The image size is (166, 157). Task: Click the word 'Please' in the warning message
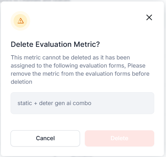point(136,66)
